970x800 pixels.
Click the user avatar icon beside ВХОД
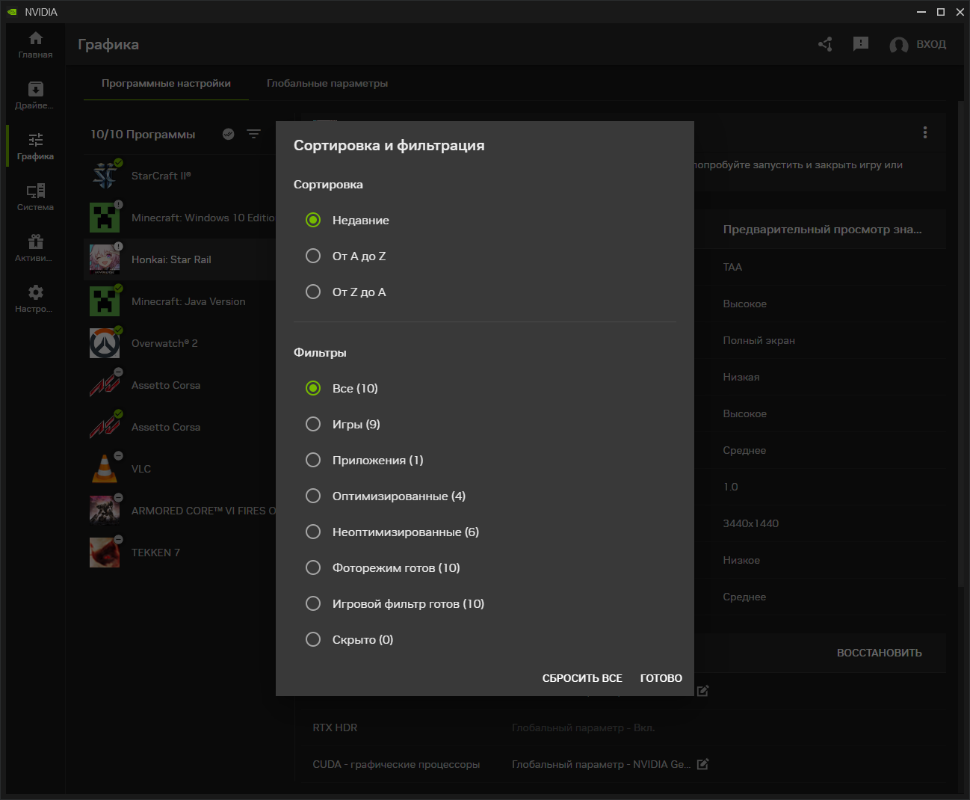pos(898,45)
